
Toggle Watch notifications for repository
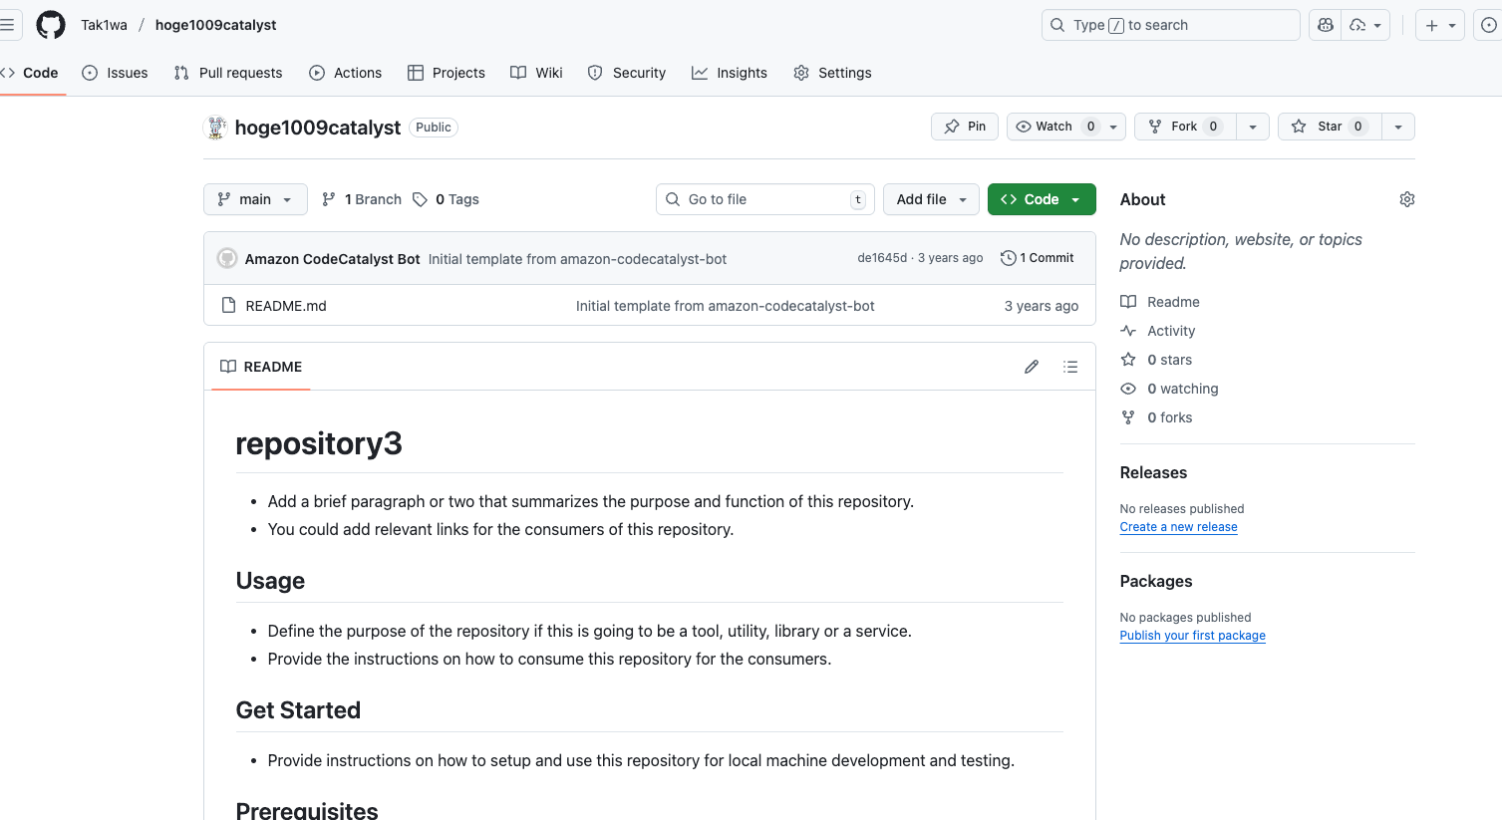pos(1053,127)
